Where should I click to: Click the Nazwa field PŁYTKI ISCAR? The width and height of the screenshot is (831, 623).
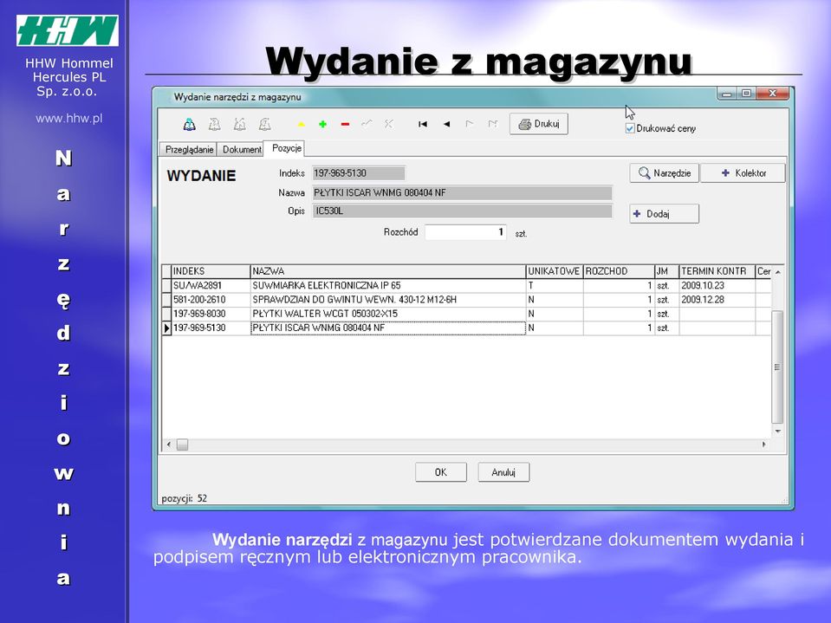pyautogui.click(x=462, y=192)
